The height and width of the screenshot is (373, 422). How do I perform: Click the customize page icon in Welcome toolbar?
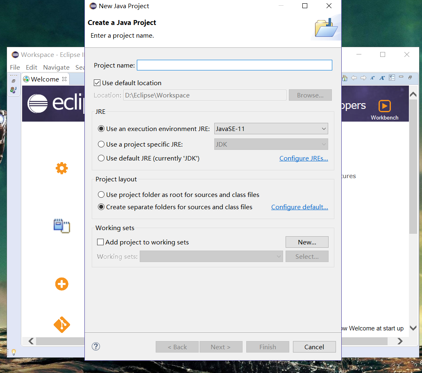click(392, 78)
